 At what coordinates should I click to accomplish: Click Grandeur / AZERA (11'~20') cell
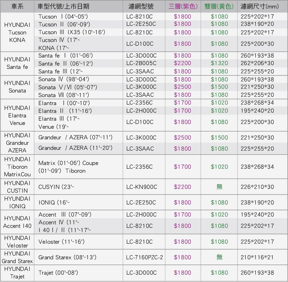pyautogui.click(x=75, y=148)
